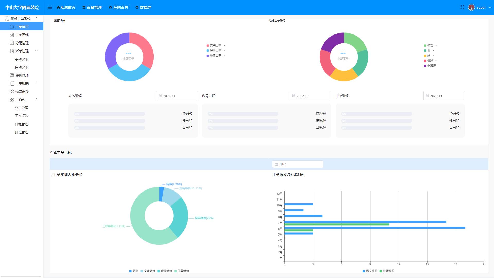The width and height of the screenshot is (494, 278).
Task: Toggle fullscreen mode icon
Action: 462,7
